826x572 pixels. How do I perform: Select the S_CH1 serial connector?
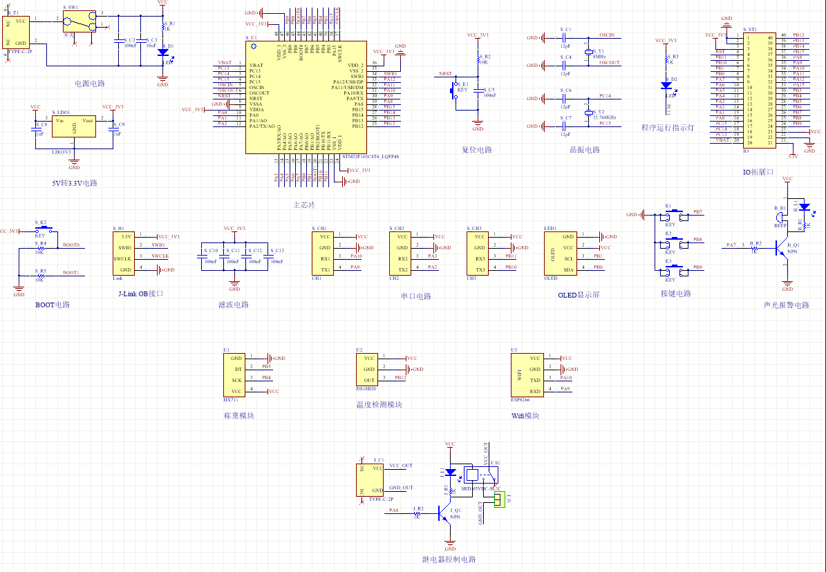[323, 253]
